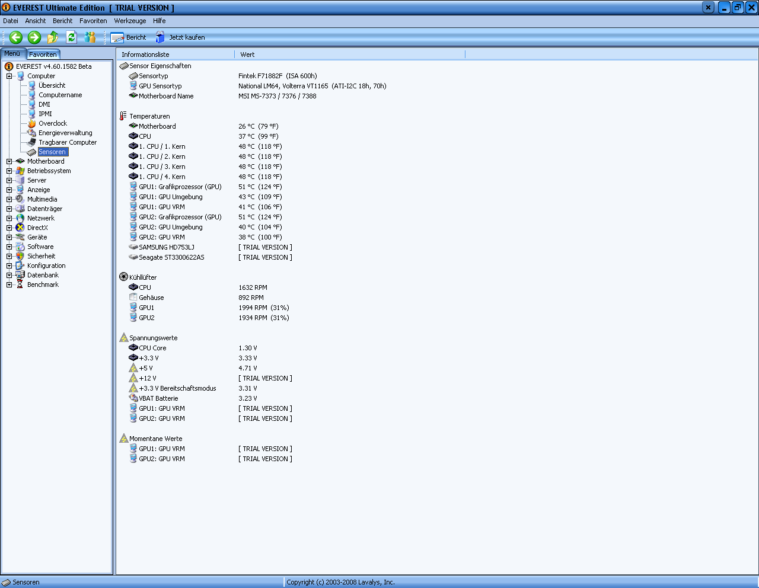Click the Sicherheit shield icon in tree
Viewport: 759px width, 588px height.
pyautogui.click(x=20, y=256)
